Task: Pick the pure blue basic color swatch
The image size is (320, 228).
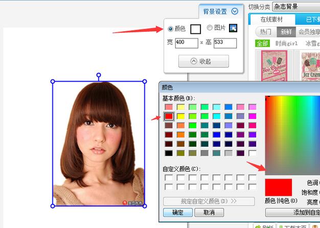Action: click(217, 135)
